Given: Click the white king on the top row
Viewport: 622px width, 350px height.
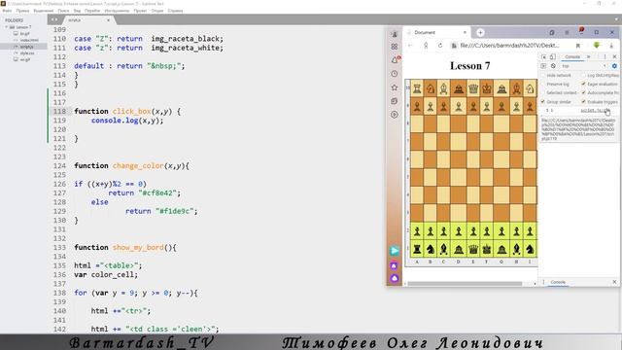Looking at the screenshot, I should [487, 88].
